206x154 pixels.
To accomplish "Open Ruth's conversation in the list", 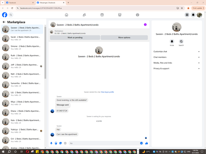I will [x=22, y=57].
